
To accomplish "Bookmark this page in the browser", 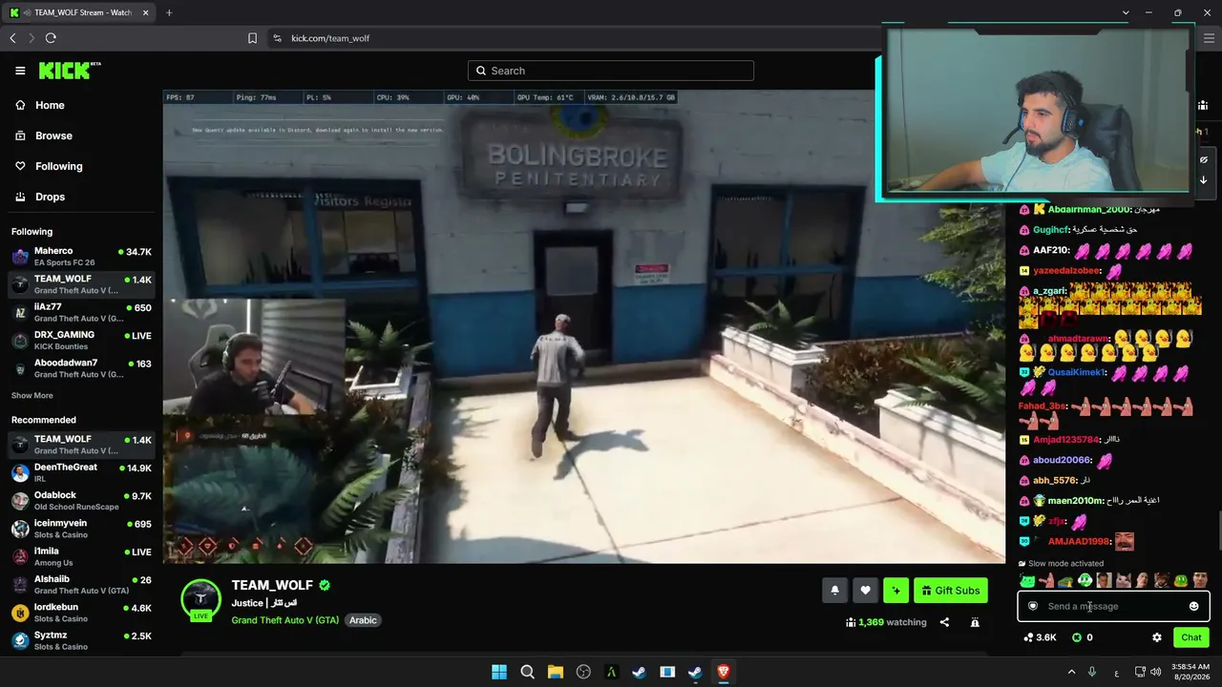I will pyautogui.click(x=252, y=38).
